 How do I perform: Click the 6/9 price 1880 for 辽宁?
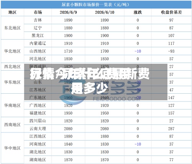point(68,28)
